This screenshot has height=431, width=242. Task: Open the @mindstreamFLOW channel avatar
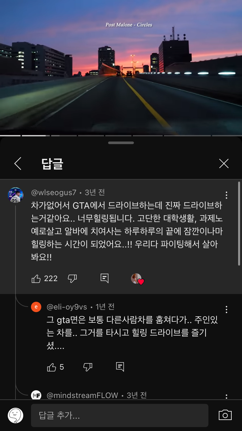coord(36,395)
